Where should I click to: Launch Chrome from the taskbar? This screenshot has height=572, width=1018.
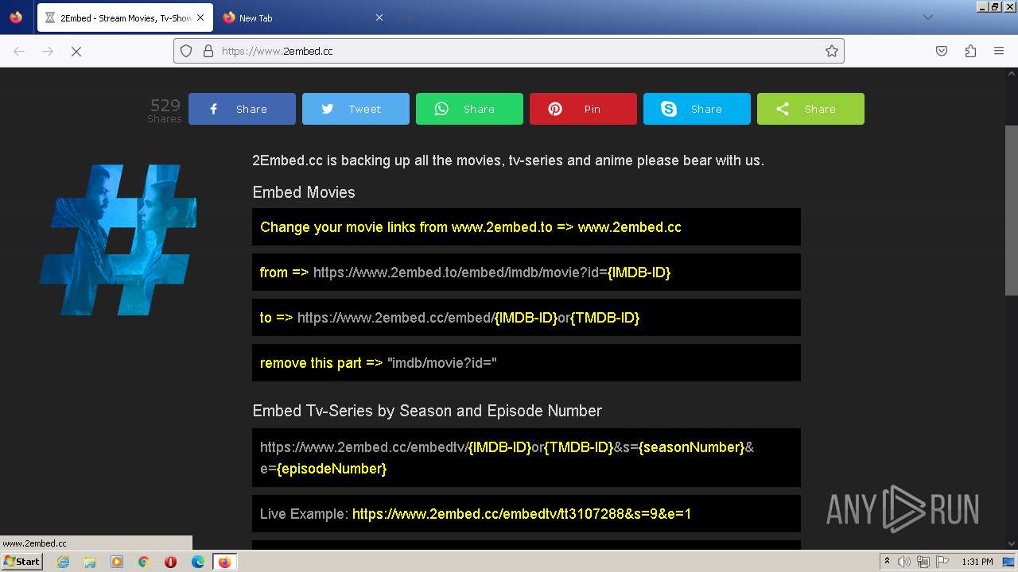tap(144, 562)
